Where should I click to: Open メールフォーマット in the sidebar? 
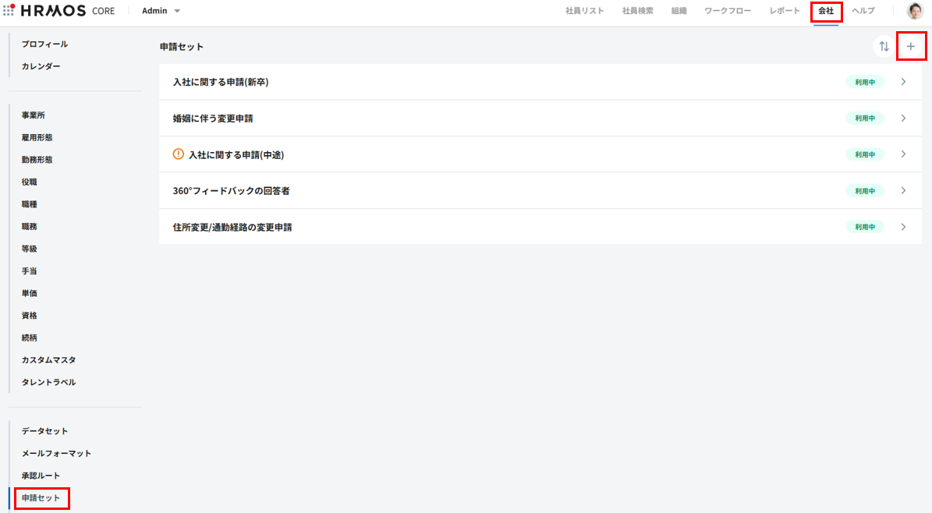(x=56, y=453)
